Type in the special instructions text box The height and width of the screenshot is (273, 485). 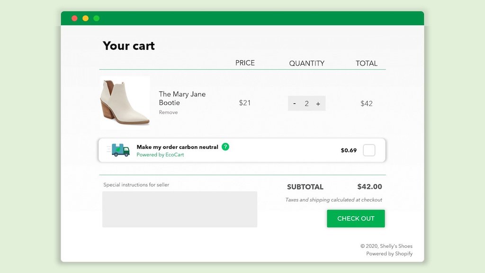coord(180,209)
